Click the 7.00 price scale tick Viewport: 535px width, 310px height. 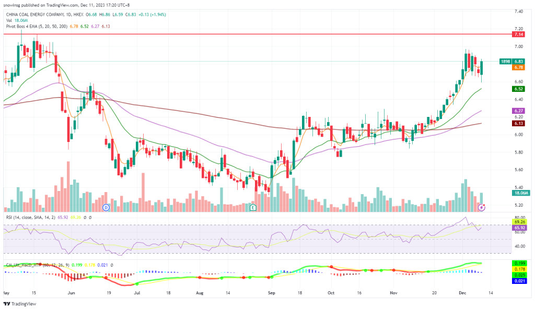pyautogui.click(x=519, y=46)
